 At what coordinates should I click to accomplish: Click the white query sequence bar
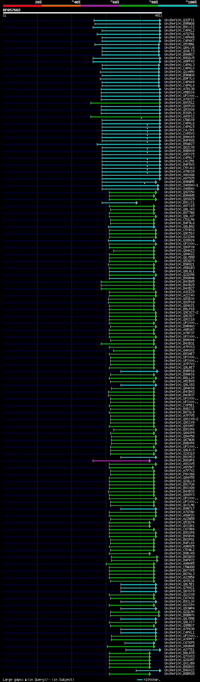pyautogui.click(x=82, y=13)
